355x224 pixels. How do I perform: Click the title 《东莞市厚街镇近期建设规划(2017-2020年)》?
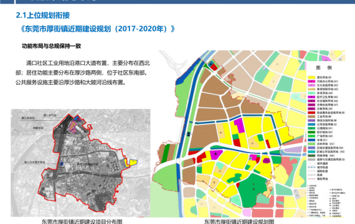click(98, 29)
